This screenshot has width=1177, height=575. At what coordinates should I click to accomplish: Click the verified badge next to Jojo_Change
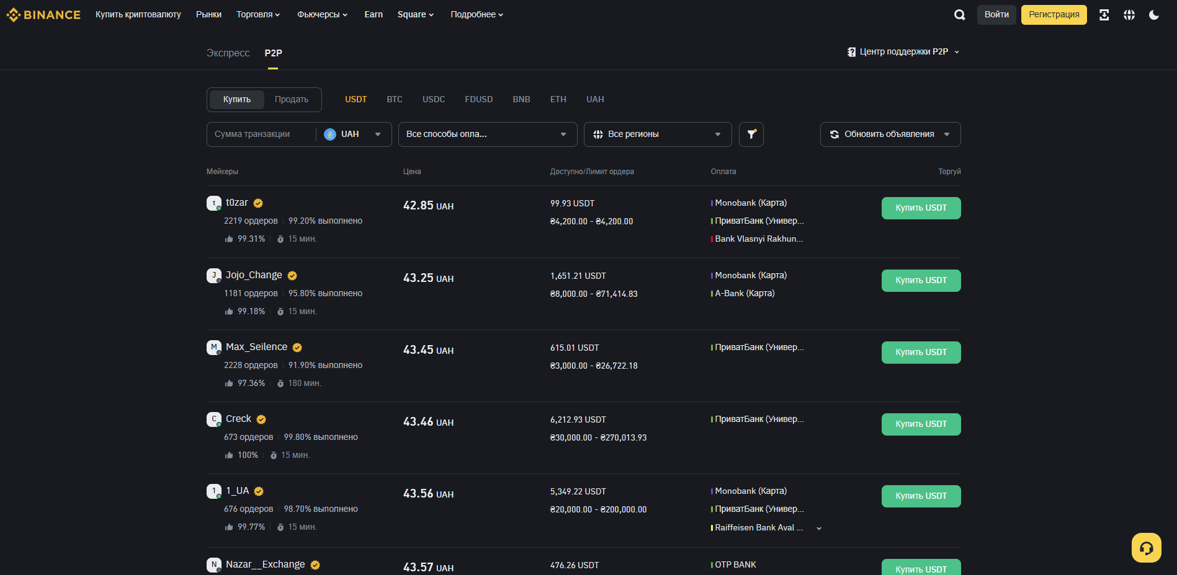[292, 275]
